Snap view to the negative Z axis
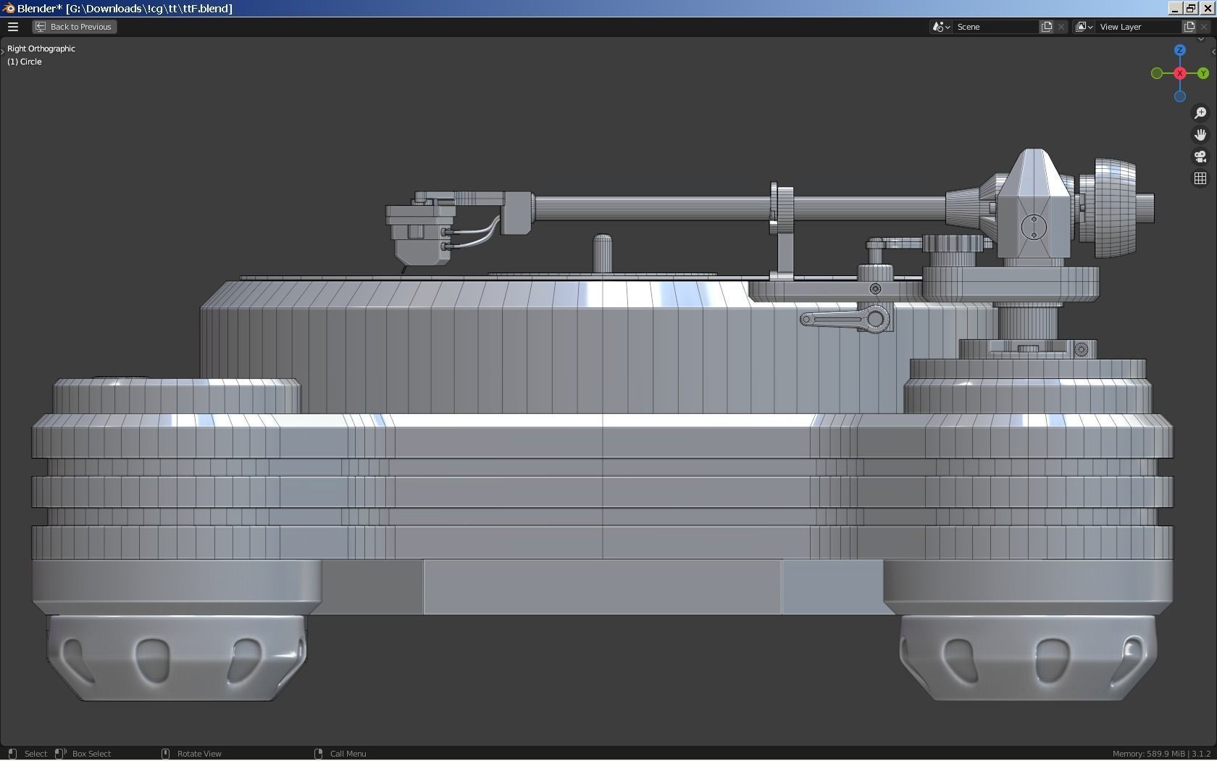 (1180, 96)
